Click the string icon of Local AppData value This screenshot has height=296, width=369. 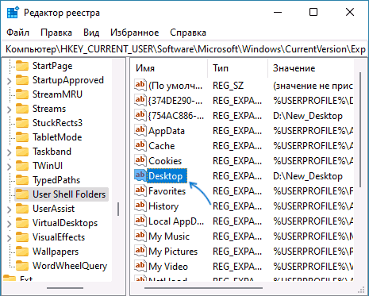tap(140, 221)
